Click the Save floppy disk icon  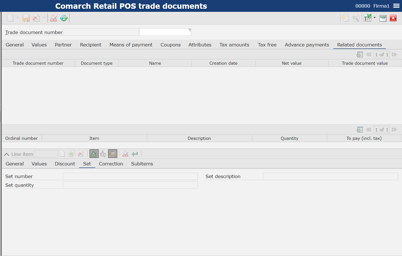(26, 18)
